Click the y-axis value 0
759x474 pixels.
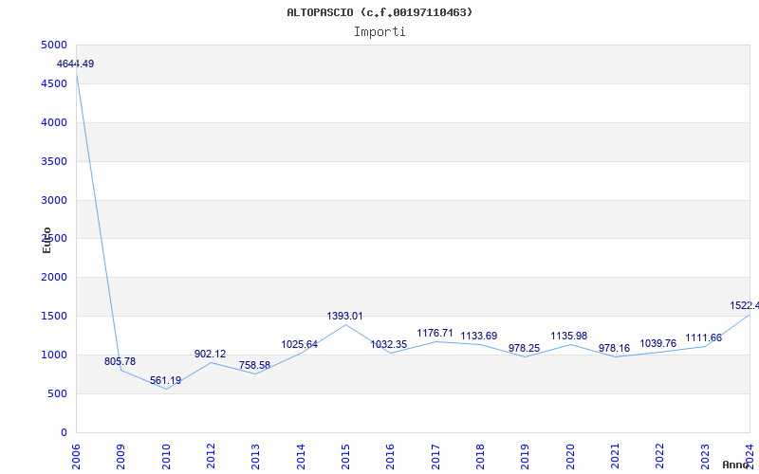(65, 432)
